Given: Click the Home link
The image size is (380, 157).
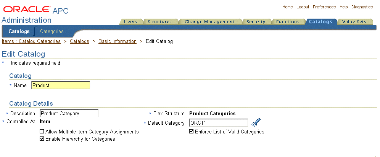Looking at the screenshot, I should pos(288,7).
